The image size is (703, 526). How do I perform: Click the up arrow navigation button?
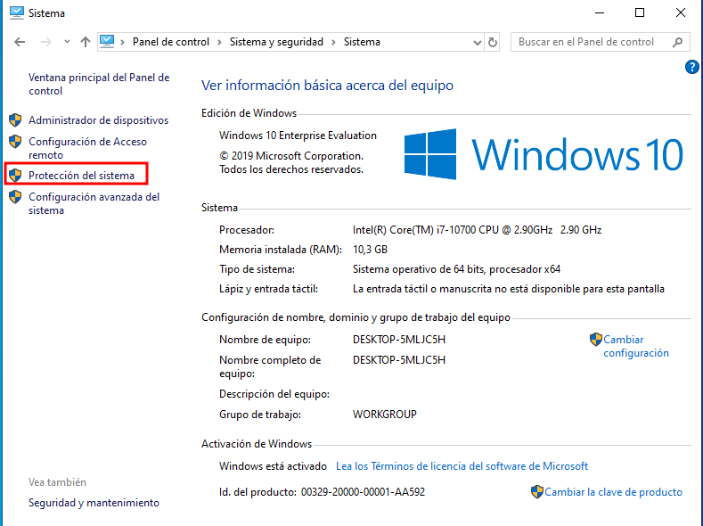click(x=86, y=42)
